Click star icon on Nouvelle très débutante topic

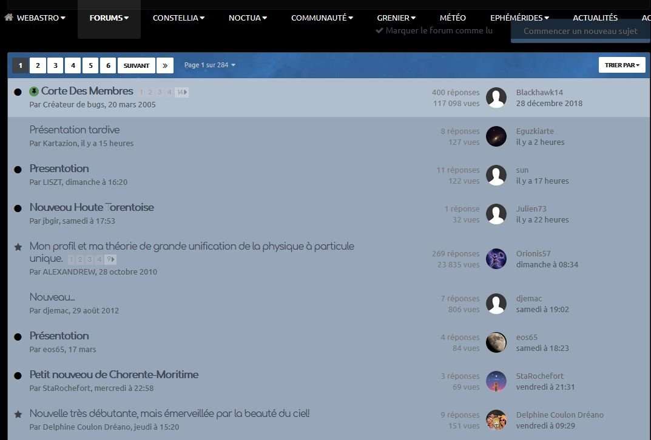[18, 415]
